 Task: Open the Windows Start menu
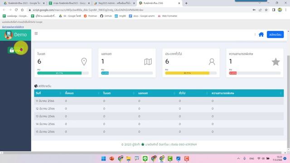104,158
